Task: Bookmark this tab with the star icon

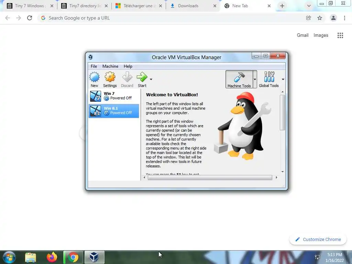Action: click(x=320, y=18)
